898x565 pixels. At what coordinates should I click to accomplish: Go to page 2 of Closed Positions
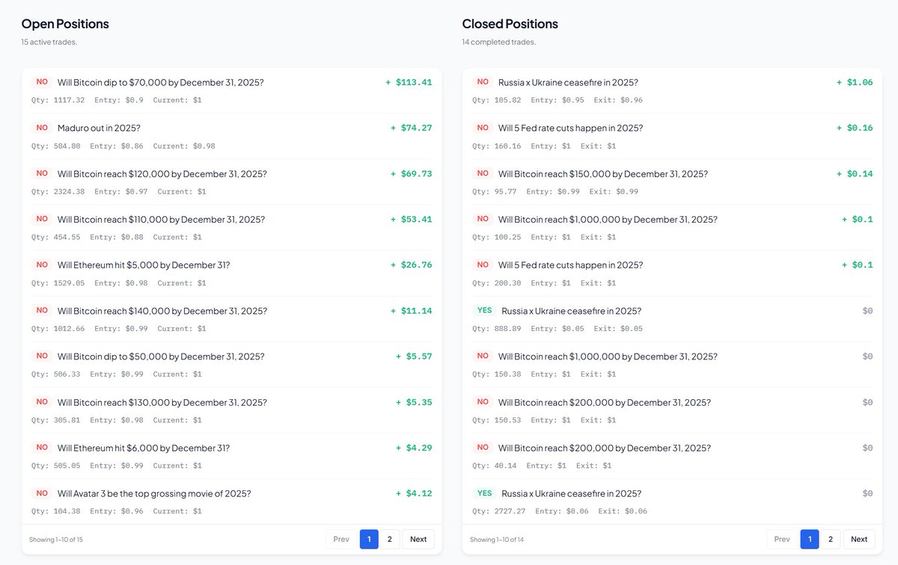tap(830, 539)
